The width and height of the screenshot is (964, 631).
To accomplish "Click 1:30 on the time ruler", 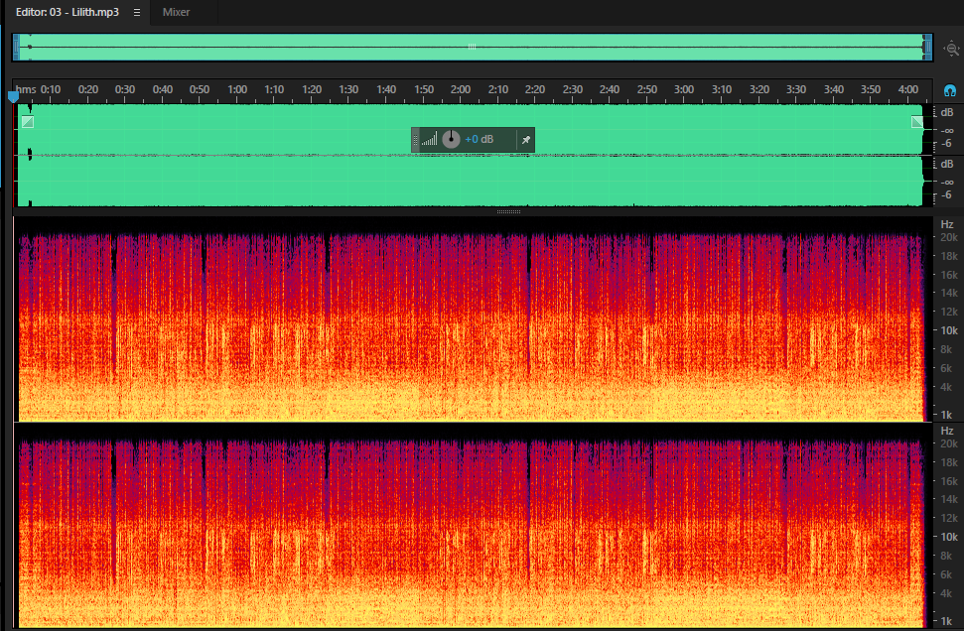I will point(348,89).
